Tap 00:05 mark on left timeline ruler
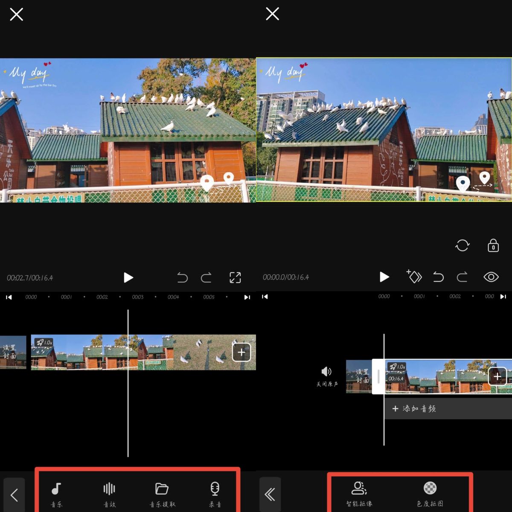This screenshot has width=512, height=512. tap(209, 297)
